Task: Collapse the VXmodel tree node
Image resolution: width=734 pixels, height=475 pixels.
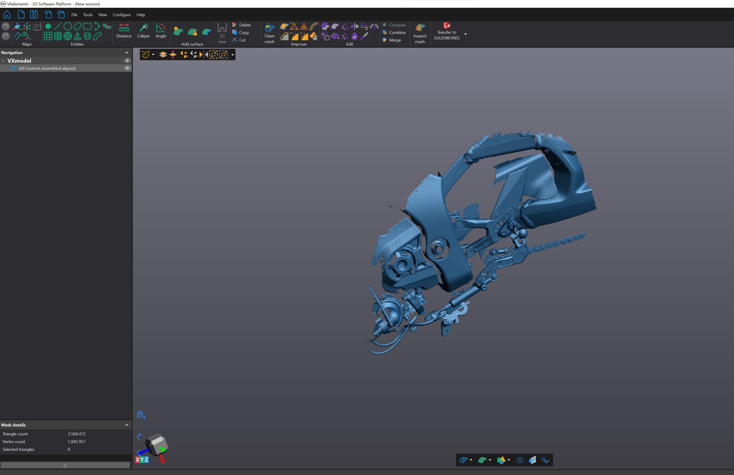Action: (3, 61)
